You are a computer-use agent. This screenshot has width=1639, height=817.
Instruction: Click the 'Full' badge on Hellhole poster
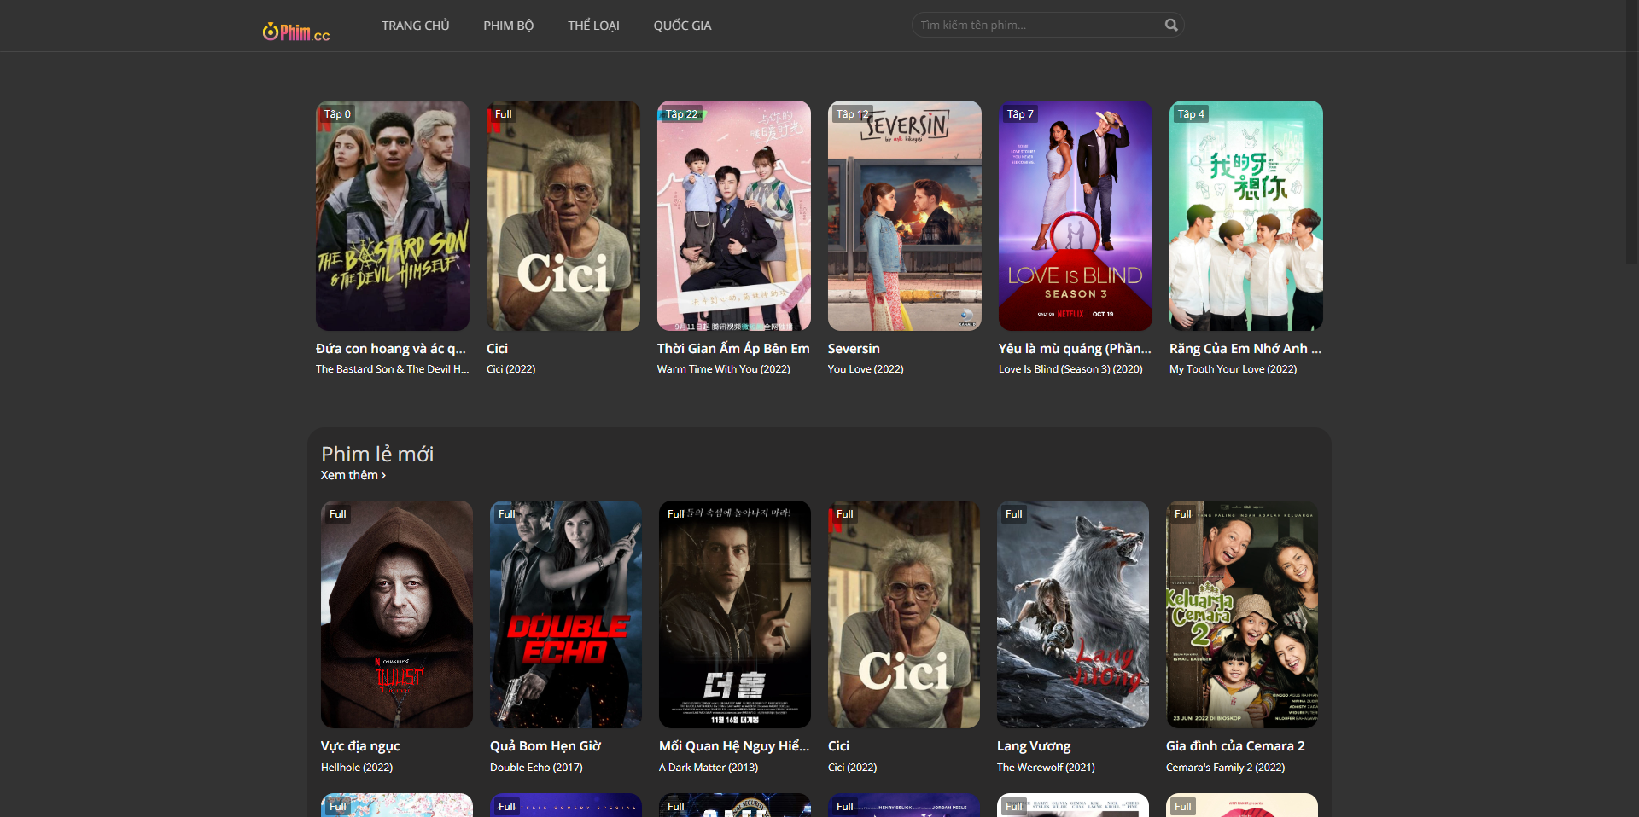(338, 514)
